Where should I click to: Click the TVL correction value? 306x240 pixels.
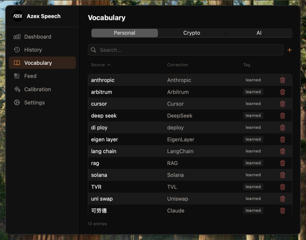point(172,187)
